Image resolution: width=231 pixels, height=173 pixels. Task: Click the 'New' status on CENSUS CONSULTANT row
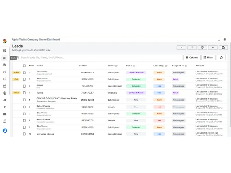point(136,100)
